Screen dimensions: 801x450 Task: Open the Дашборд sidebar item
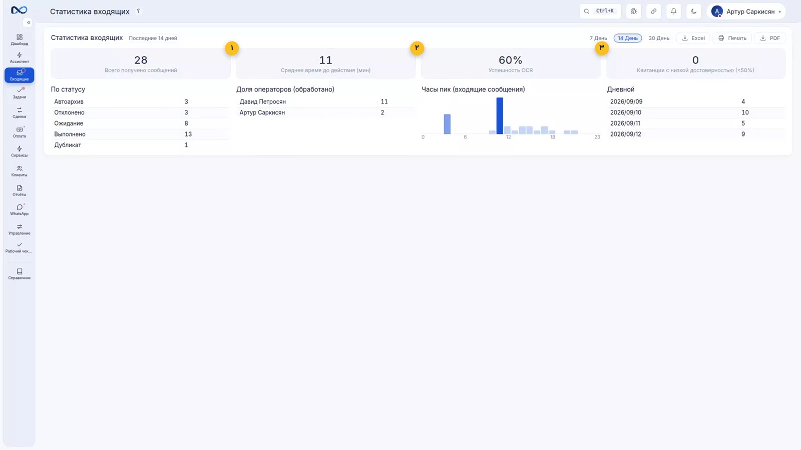(x=19, y=39)
